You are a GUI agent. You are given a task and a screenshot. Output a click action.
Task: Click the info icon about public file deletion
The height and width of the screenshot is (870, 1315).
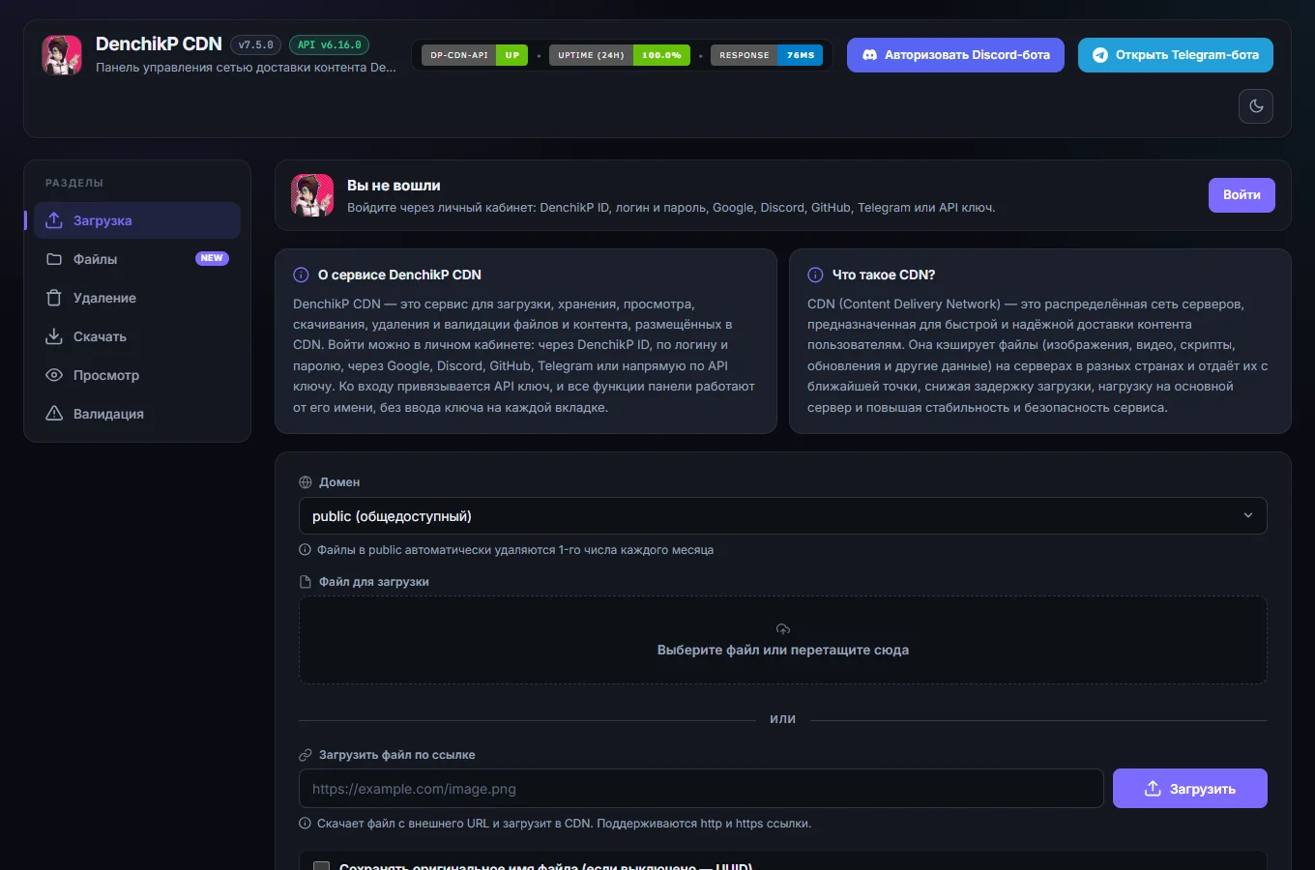tap(306, 550)
